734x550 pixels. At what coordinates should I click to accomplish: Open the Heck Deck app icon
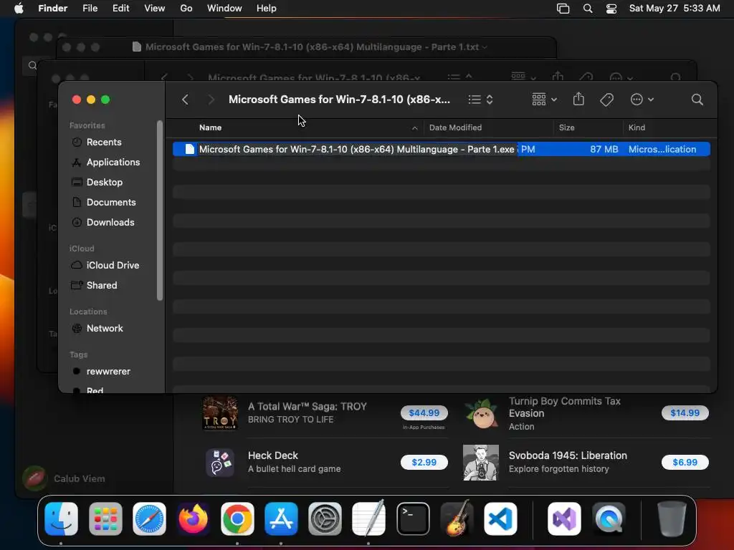(220, 463)
